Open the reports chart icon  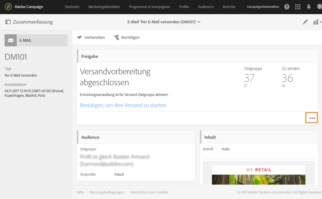pos(316,22)
